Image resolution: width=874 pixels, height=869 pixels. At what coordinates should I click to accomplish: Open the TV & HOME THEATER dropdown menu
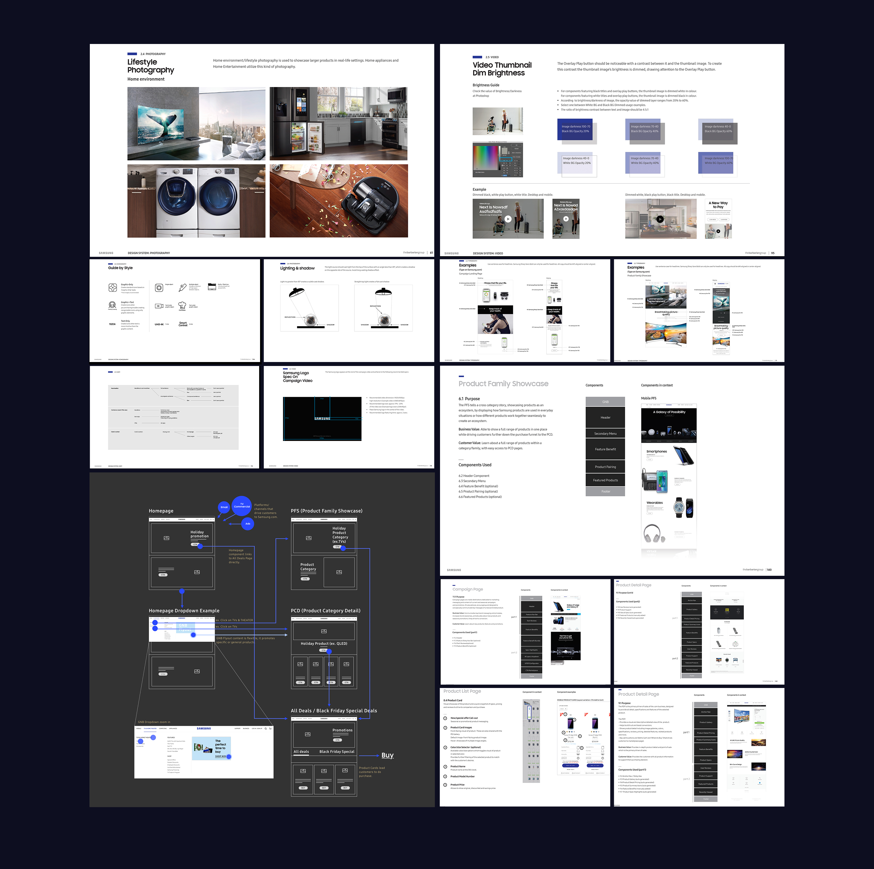pos(150,728)
